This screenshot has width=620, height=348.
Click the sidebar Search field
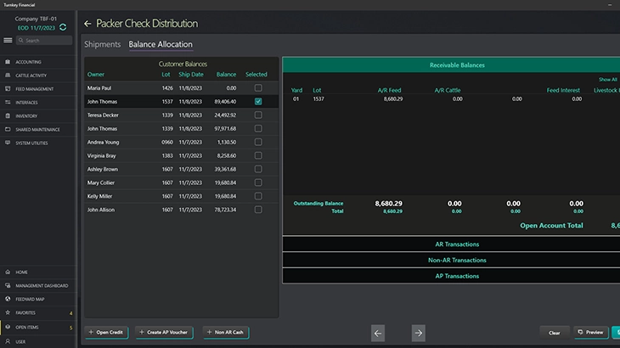(x=44, y=40)
